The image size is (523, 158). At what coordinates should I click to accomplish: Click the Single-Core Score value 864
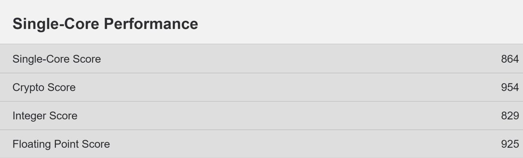510,59
